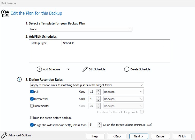Expand the Add Schedule dropdown arrow
Screen dimensions: 195x140
(x=68, y=69)
